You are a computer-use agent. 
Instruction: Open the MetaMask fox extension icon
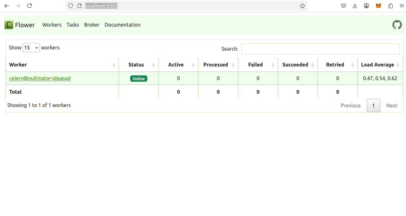point(378,6)
